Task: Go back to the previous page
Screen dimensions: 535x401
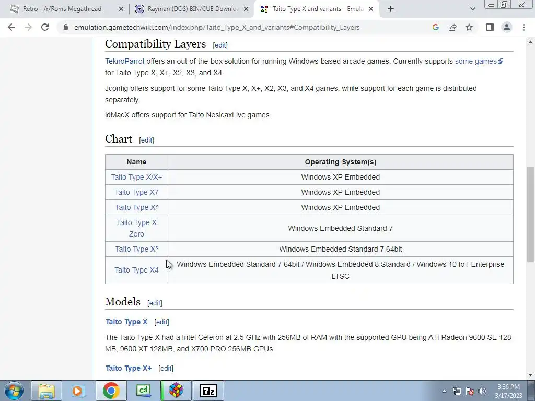Action: [x=11, y=27]
